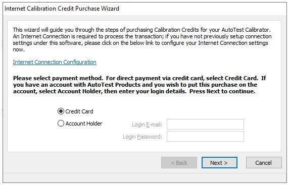Click the intro paragraph about Calibration Credits
The height and width of the screenshot is (185, 289).
(x=142, y=39)
